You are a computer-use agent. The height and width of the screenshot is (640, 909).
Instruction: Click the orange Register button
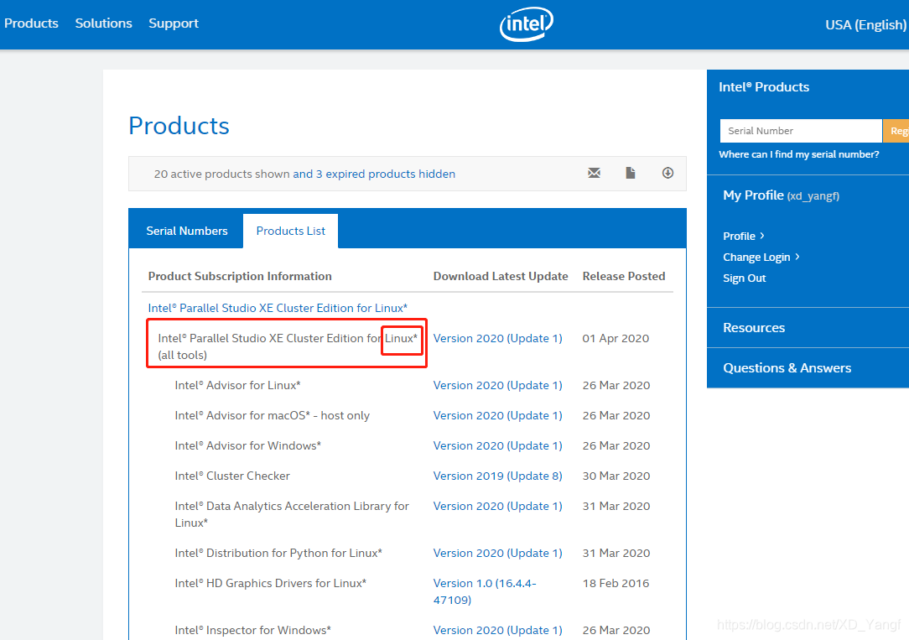[896, 131]
